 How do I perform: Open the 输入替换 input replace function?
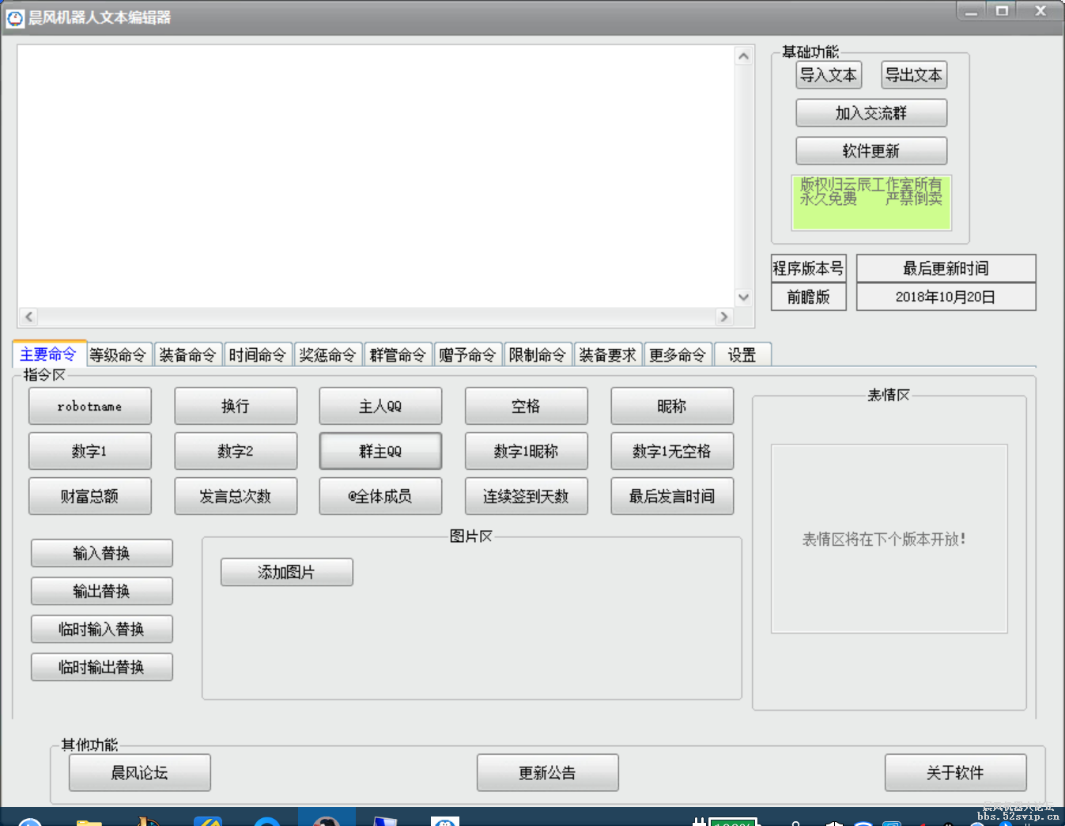tap(101, 553)
